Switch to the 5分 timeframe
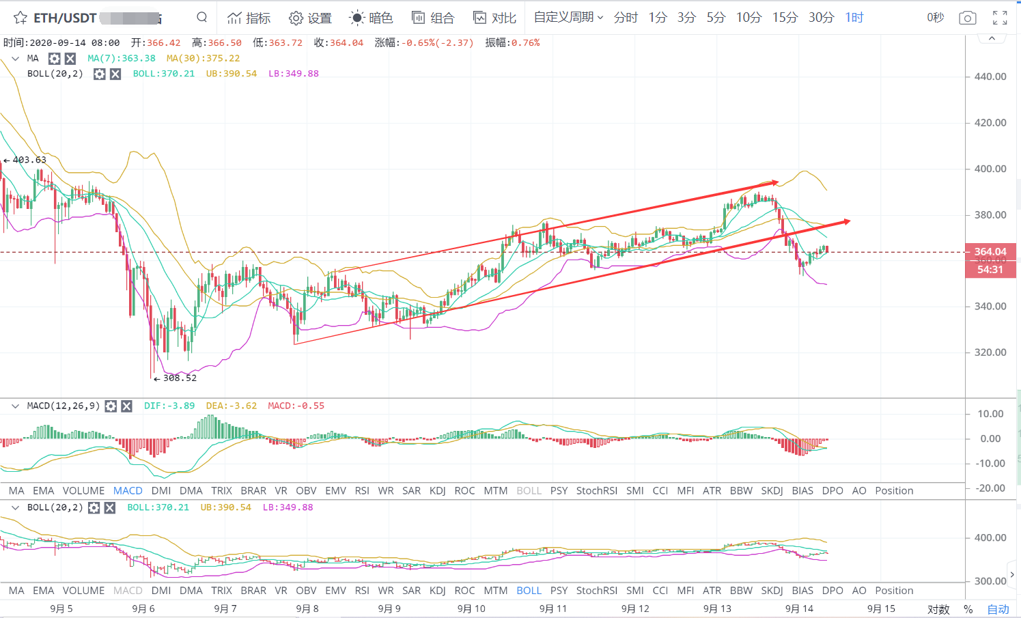 click(716, 18)
